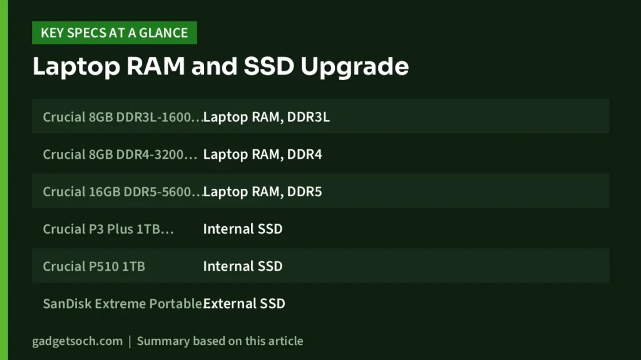The image size is (641, 360).
Task: Select the Laptop RAM, DDR3L value
Action: [267, 117]
